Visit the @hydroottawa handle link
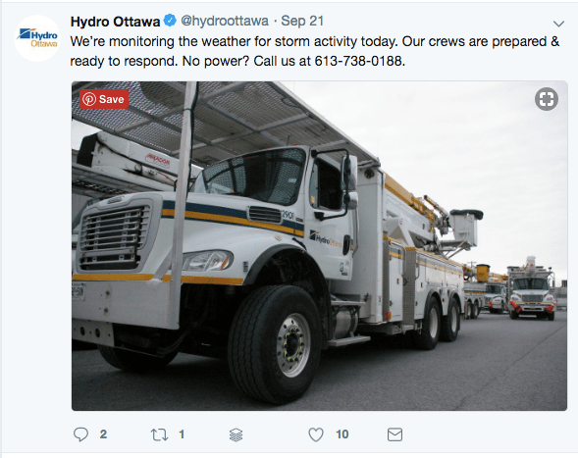Image resolution: width=578 pixels, height=458 pixels. pos(225,21)
